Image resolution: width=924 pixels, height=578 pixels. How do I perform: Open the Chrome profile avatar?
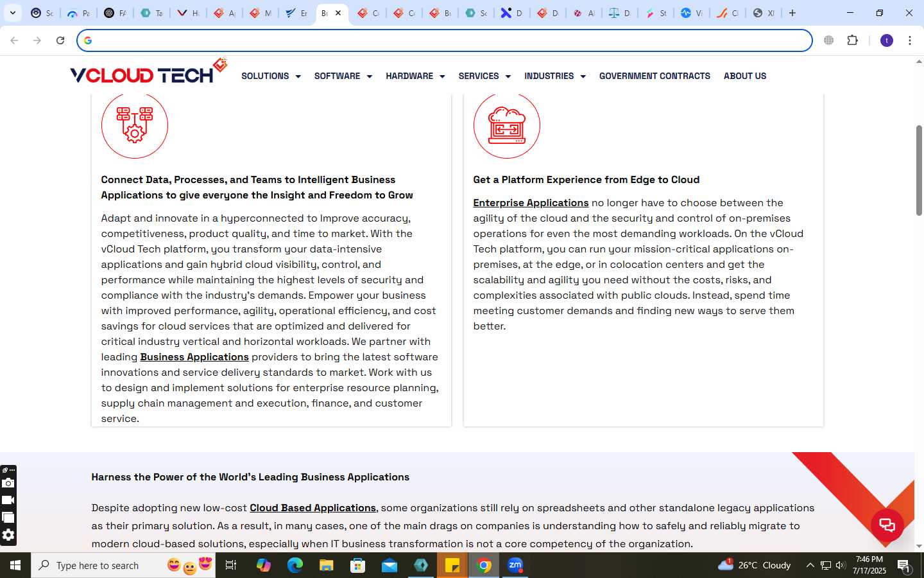887,40
